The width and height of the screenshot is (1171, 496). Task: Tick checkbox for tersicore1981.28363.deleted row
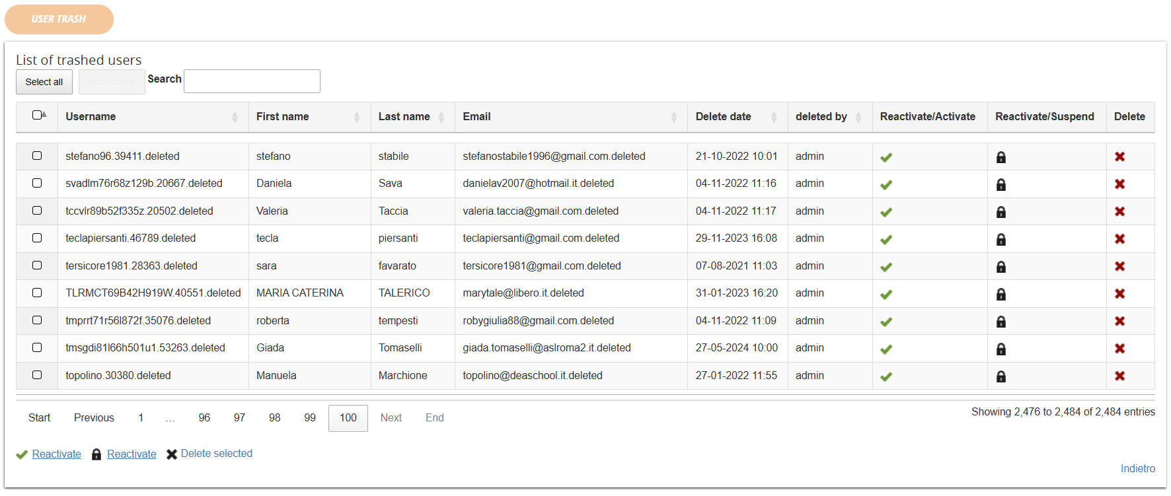coord(37,266)
